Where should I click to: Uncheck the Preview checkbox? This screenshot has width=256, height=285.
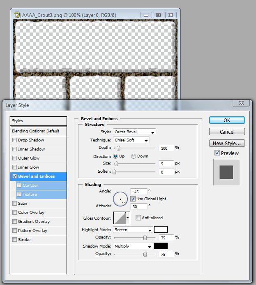point(217,153)
